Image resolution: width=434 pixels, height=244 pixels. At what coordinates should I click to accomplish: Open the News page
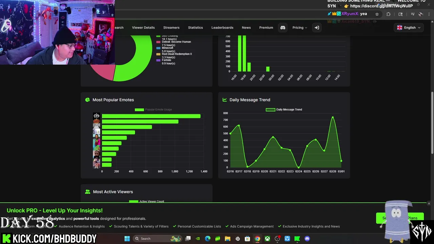point(246,27)
